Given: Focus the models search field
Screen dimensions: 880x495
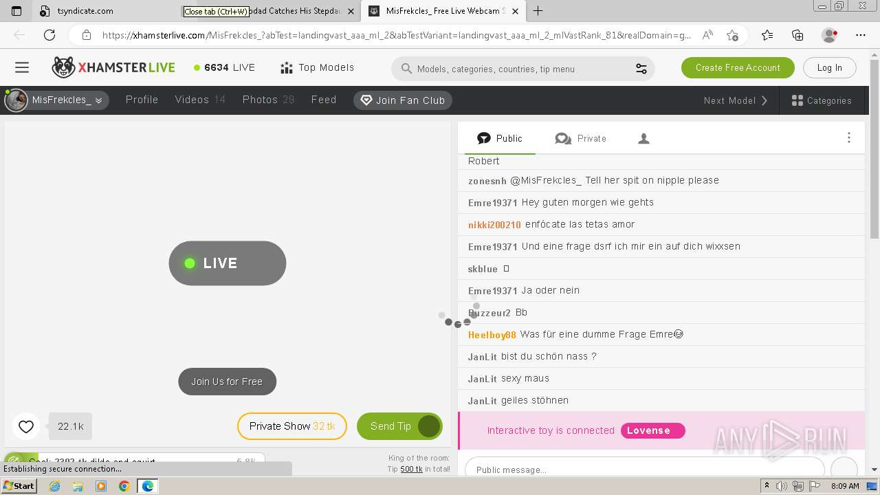Looking at the screenshot, I should click(522, 69).
